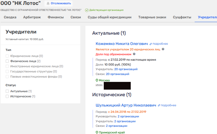Enable the 'Актуальные' status checkbox

tap(7, 91)
